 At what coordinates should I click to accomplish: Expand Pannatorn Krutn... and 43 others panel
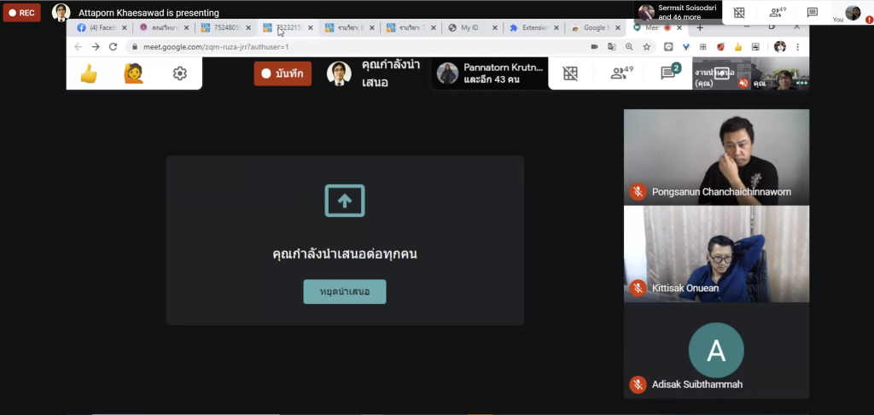489,74
